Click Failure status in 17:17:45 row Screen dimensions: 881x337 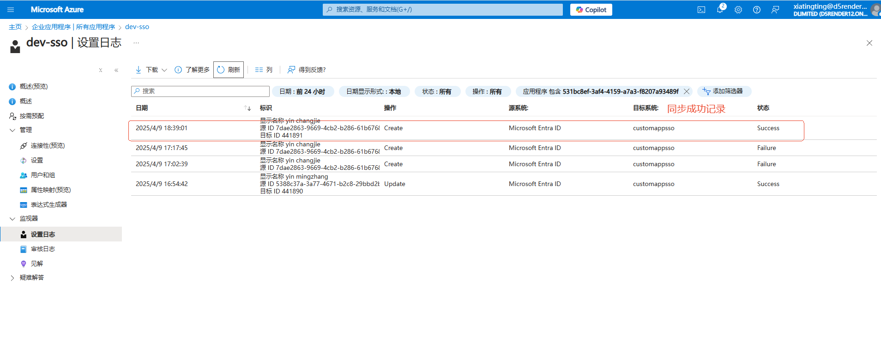pyautogui.click(x=766, y=148)
